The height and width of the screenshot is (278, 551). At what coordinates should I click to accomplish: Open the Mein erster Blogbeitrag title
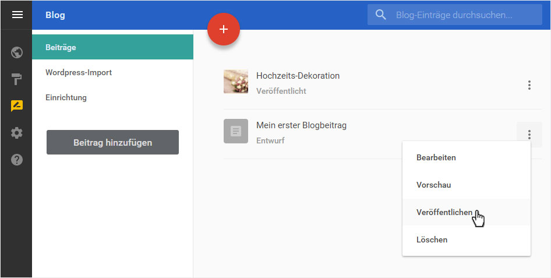coord(302,125)
